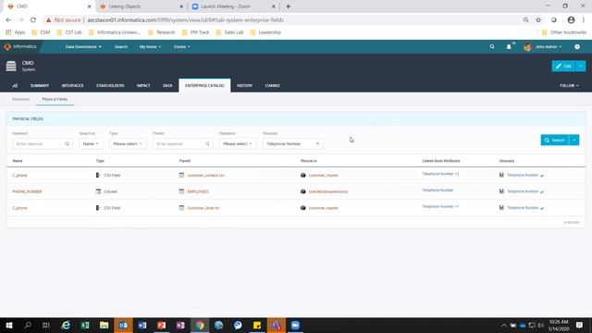592x333 pixels.
Task: Click the magnifier inside the Keyword field
Action: 68,144
